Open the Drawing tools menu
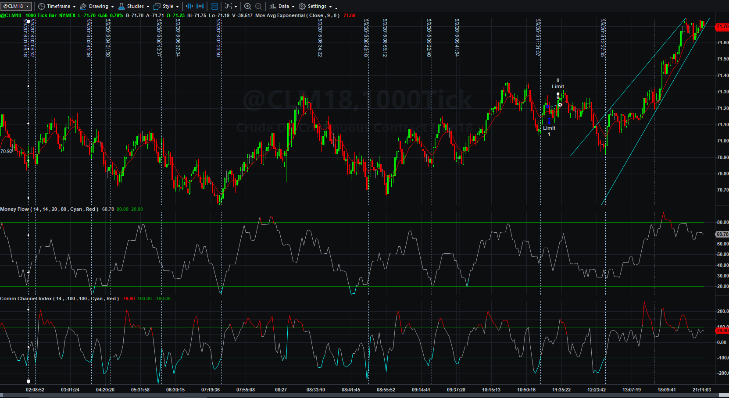The height and width of the screenshot is (398, 729). 97,6
